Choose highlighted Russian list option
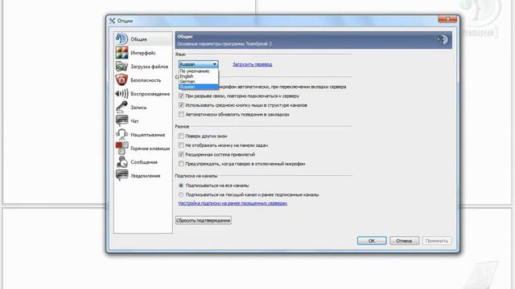This screenshot has height=289, width=515. tap(199, 87)
